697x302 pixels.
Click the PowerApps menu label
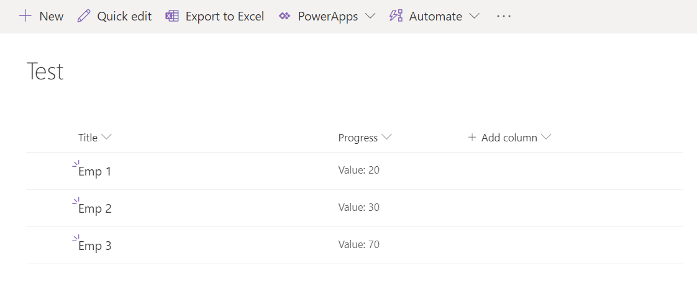pos(328,16)
